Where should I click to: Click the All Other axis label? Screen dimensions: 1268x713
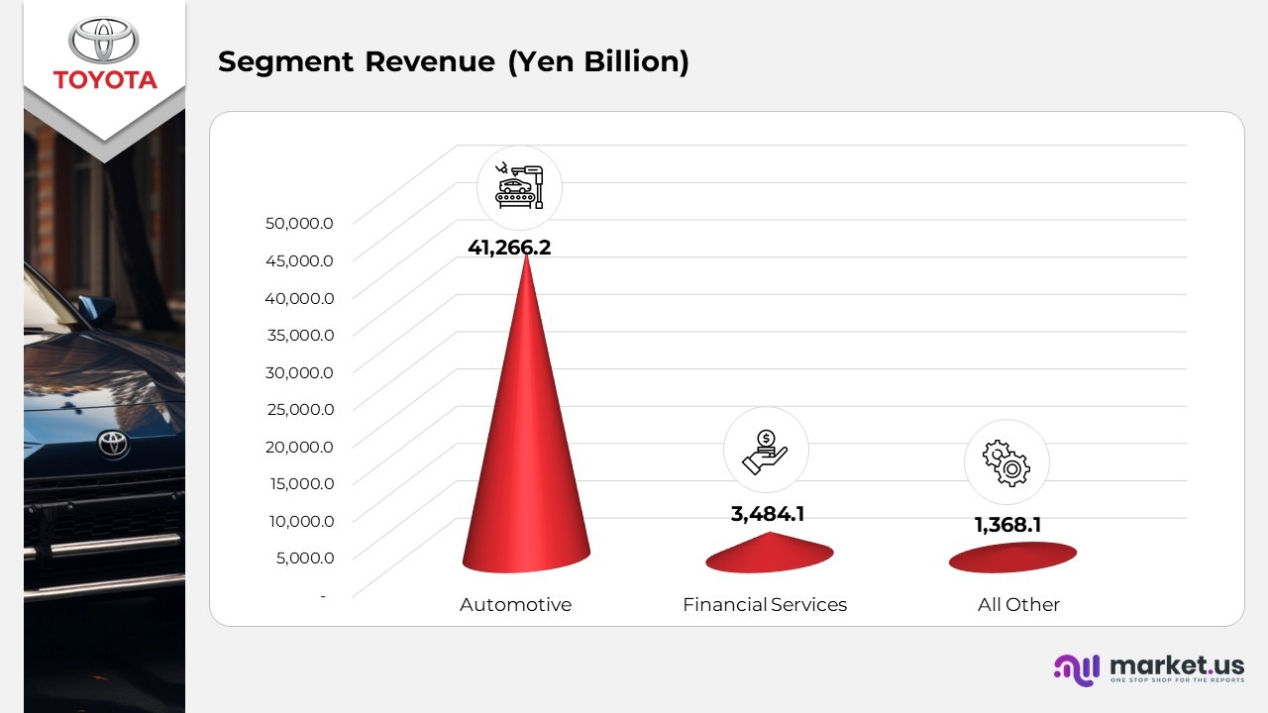pos(1018,604)
